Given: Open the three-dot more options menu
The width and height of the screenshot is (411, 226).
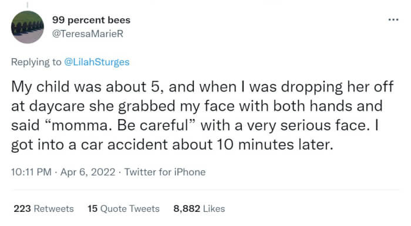Looking at the screenshot, I should (x=393, y=19).
